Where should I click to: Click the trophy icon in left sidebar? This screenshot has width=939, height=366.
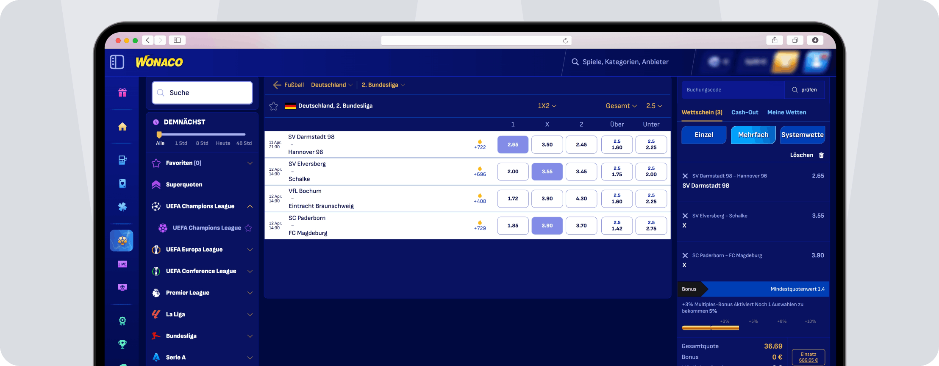[122, 344]
